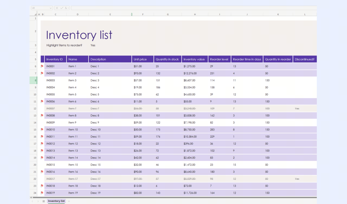Open the Insert Function fx button
Screen dimensions: 347x204
(x=66, y=8)
